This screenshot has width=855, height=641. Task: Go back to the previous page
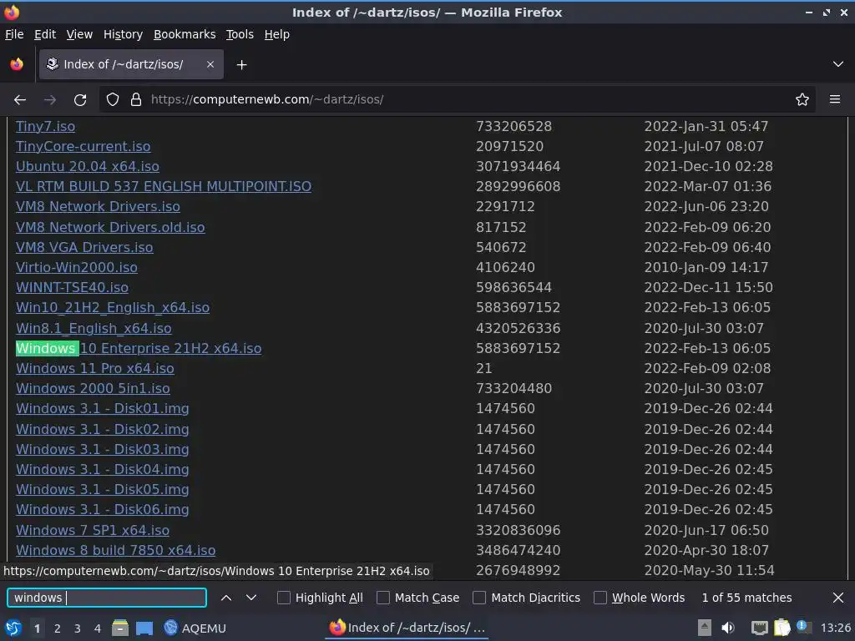(x=20, y=100)
